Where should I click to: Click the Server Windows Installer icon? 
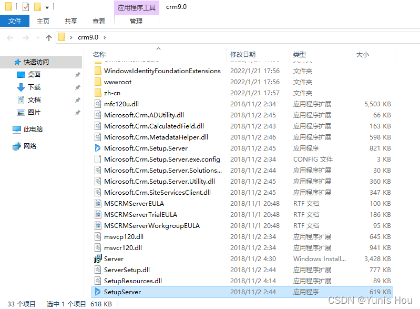(x=98, y=258)
